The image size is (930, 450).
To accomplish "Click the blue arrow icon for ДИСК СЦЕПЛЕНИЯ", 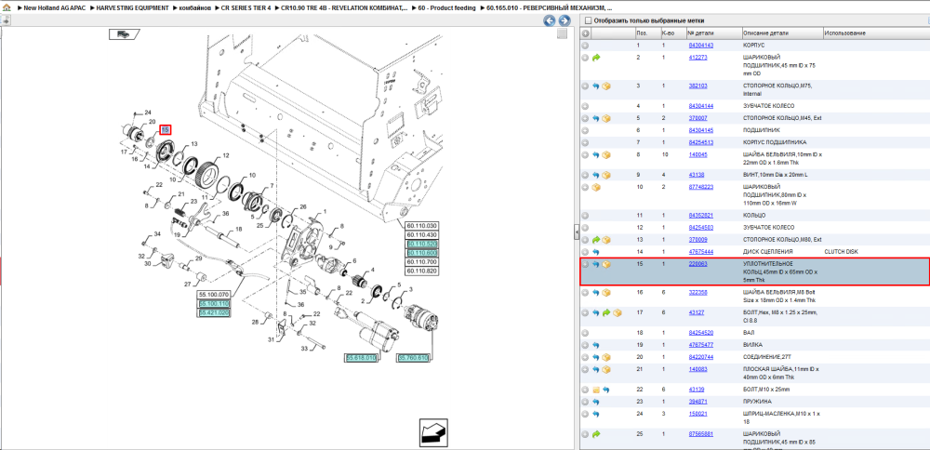I will click(597, 252).
